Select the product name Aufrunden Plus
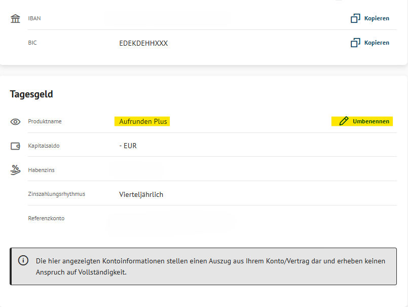The width and height of the screenshot is (408, 307). click(x=143, y=121)
